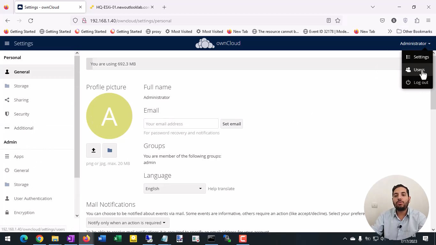Viewport: 436px width, 245px height.
Task: Bookmark this page with the star icon
Action: coord(338,20)
